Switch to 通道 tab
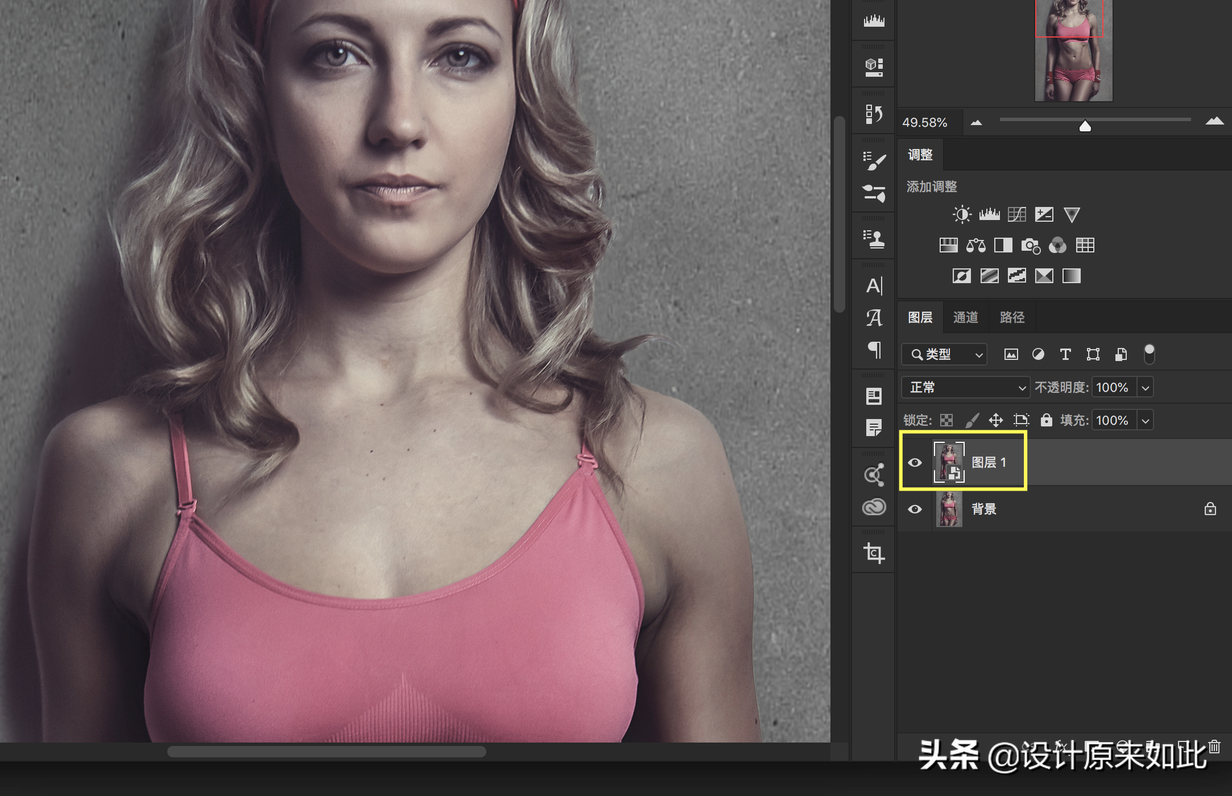 point(966,317)
